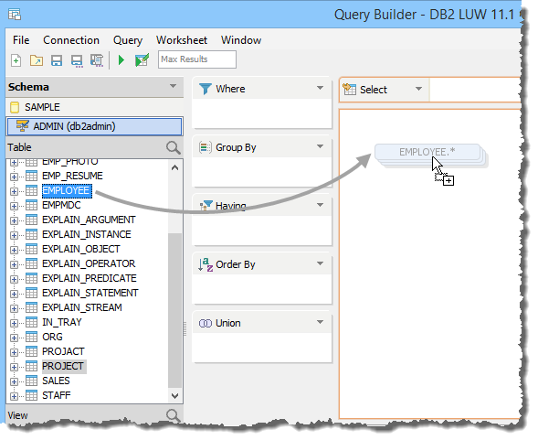Expand the EMPLOYEE table node

click(14, 191)
